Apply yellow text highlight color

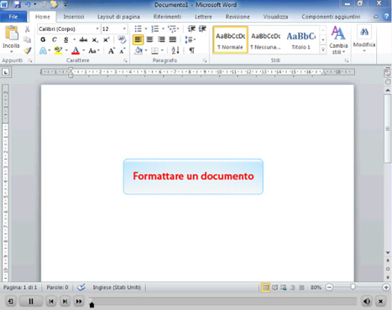pyautogui.click(x=58, y=50)
